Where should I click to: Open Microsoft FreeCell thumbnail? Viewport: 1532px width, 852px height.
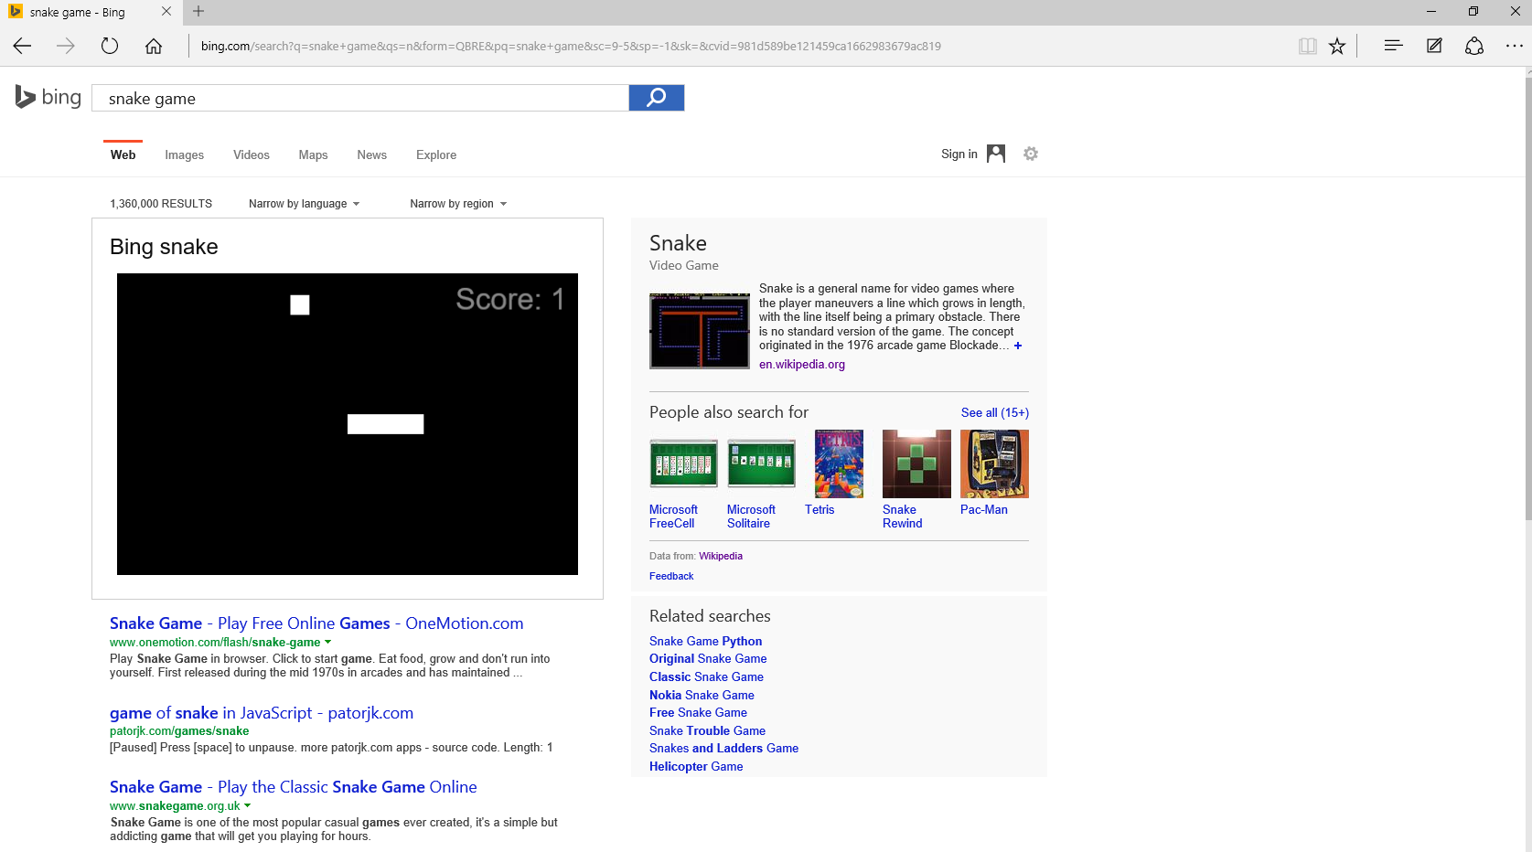click(683, 463)
